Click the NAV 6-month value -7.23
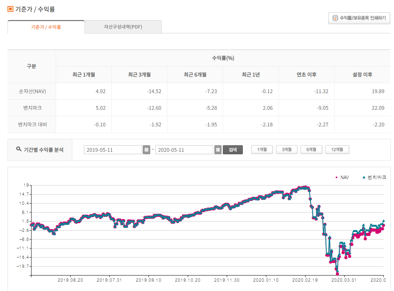Viewport: 394px width, 291px height. pyautogui.click(x=211, y=92)
